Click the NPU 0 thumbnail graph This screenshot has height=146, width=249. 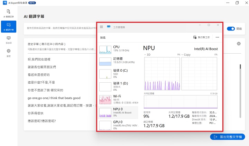coord(105,112)
